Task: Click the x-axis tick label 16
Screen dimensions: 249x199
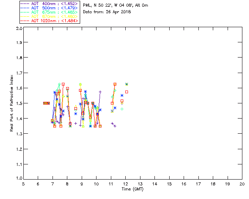Action: coord(184,184)
